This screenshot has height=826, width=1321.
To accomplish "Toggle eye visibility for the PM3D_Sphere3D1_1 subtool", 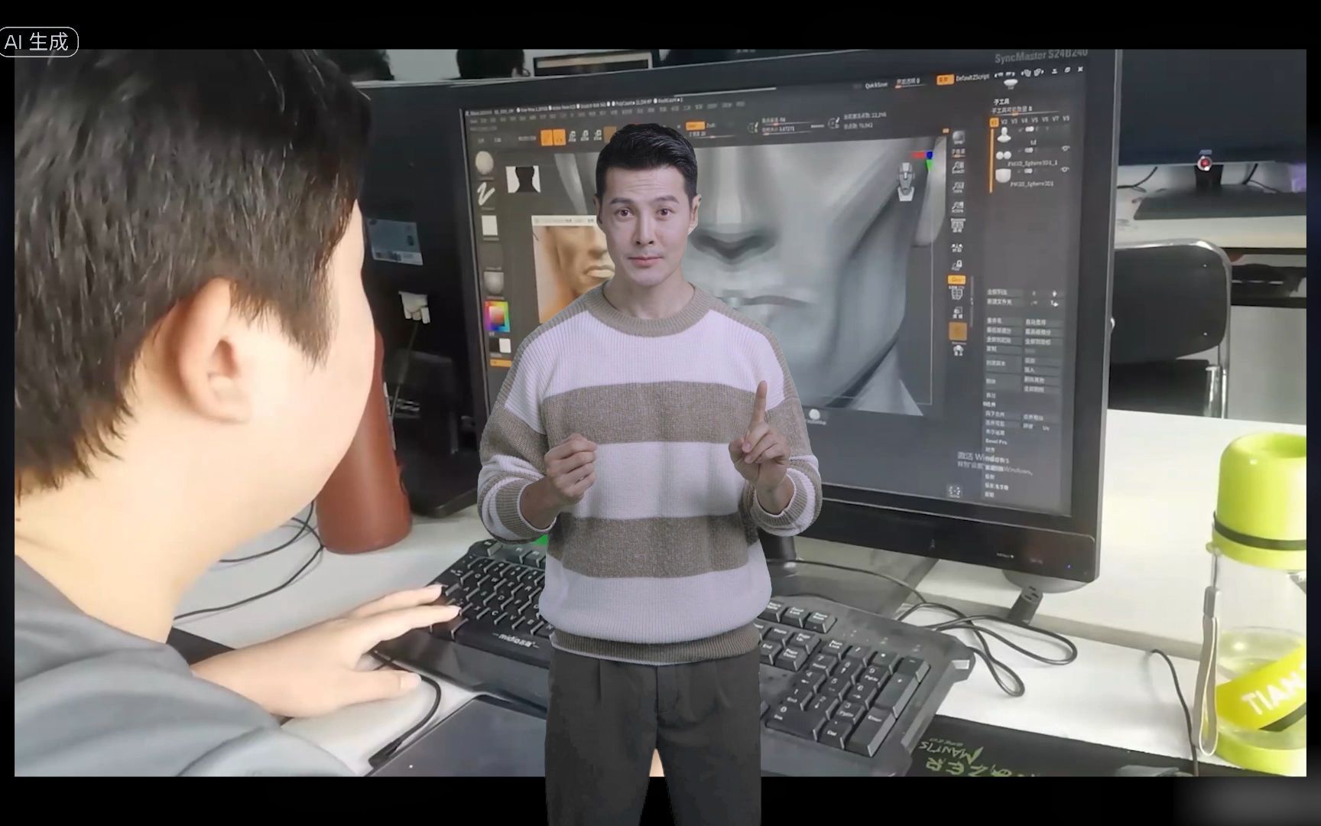I will [1065, 149].
